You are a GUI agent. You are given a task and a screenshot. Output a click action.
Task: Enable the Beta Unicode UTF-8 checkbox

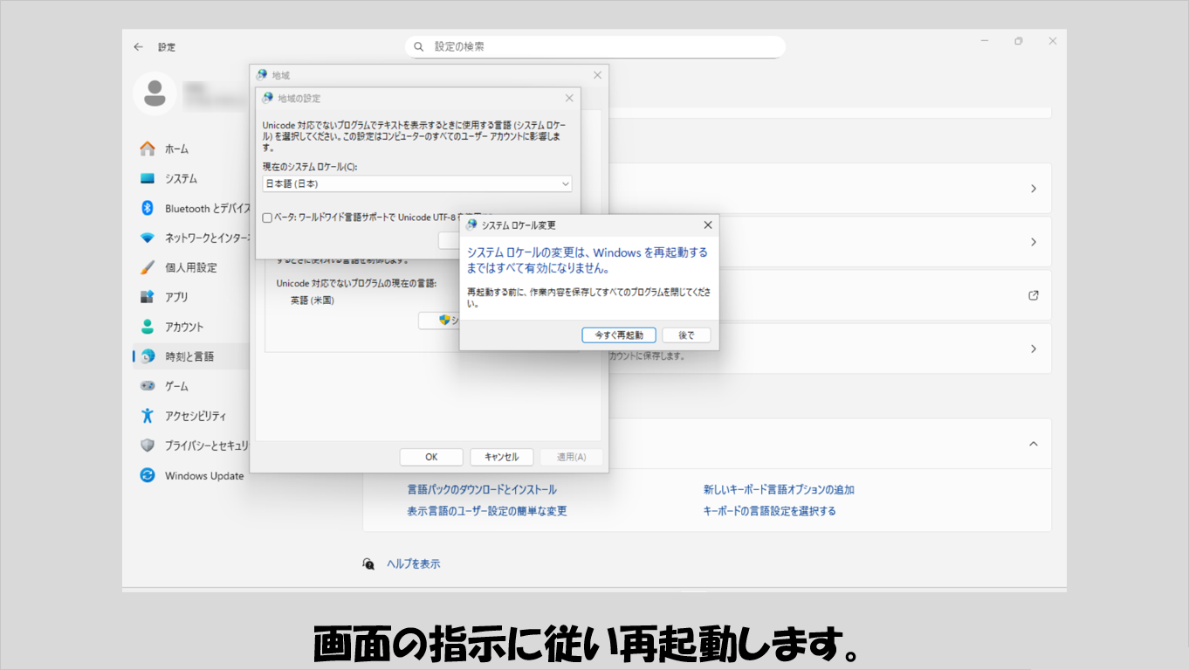[267, 218]
